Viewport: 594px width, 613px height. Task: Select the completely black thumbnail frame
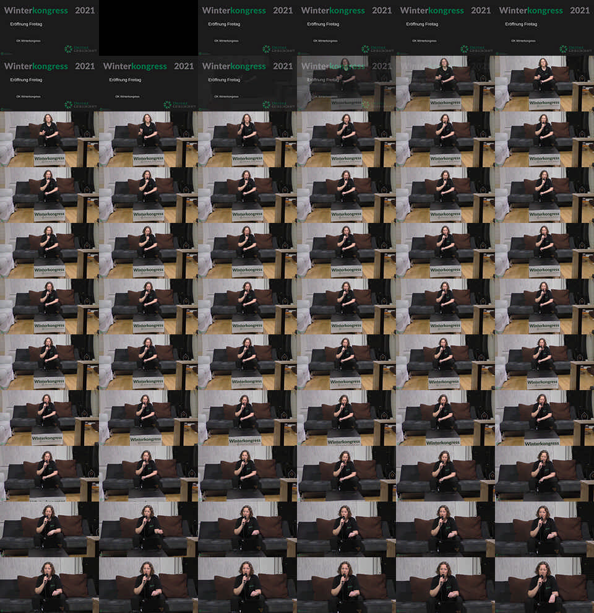click(x=148, y=28)
